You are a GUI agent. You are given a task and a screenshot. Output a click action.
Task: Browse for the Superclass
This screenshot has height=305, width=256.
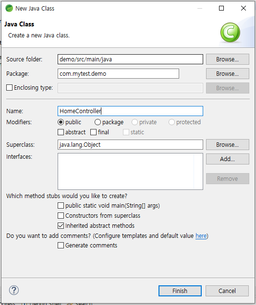tap(228, 145)
